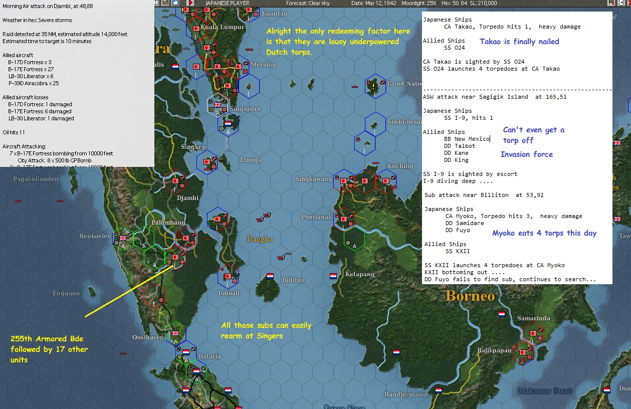The height and width of the screenshot is (409, 631).
Task: Select the Allied base at Benkoelen
Action: click(x=123, y=238)
